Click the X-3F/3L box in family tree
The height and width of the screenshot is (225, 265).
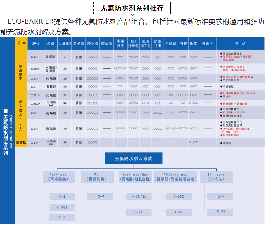pyautogui.click(x=139, y=197)
